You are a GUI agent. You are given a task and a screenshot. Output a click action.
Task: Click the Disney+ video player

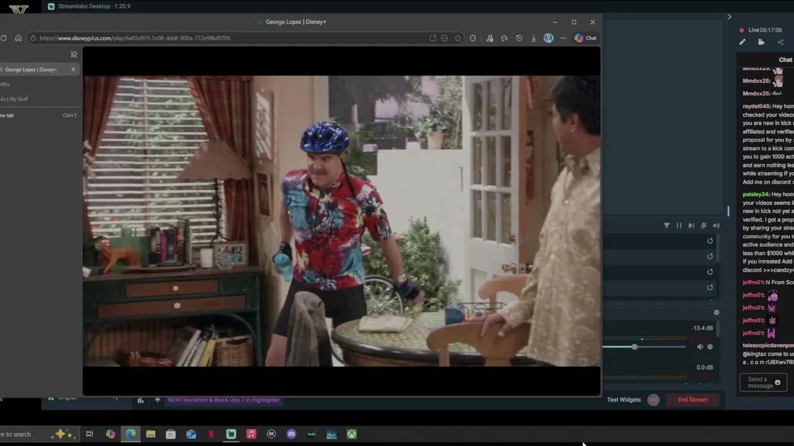point(341,221)
